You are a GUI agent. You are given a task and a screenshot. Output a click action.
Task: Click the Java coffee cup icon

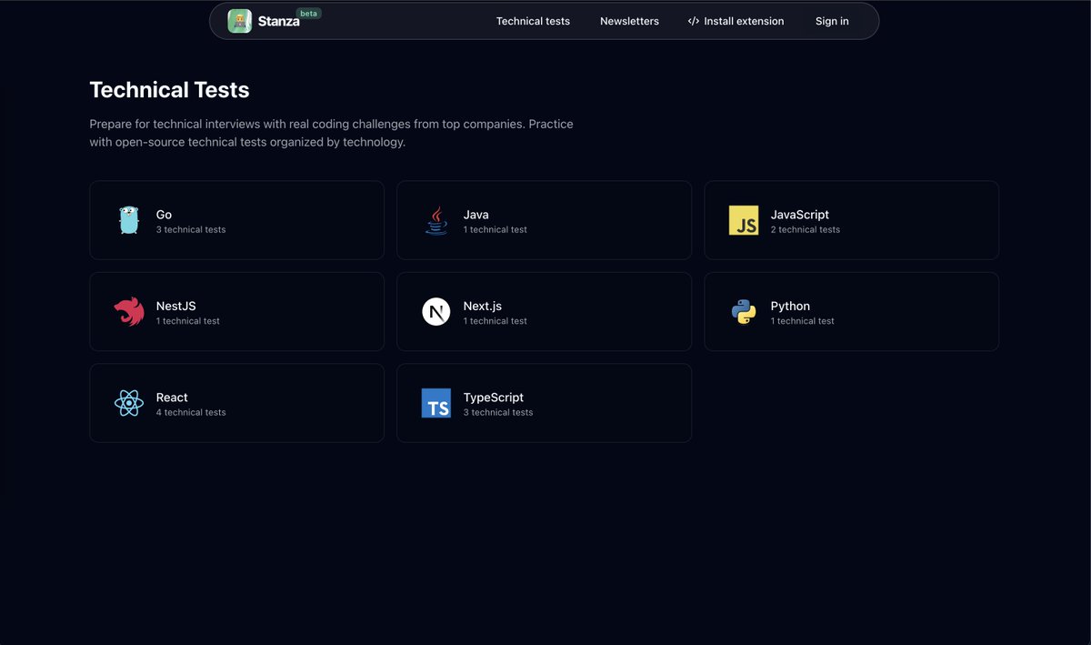[x=436, y=220]
